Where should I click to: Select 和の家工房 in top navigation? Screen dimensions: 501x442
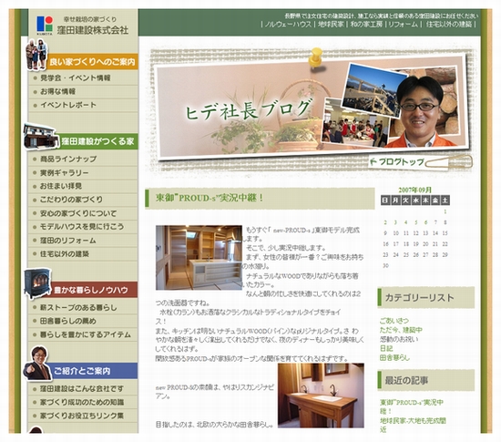[x=366, y=25]
